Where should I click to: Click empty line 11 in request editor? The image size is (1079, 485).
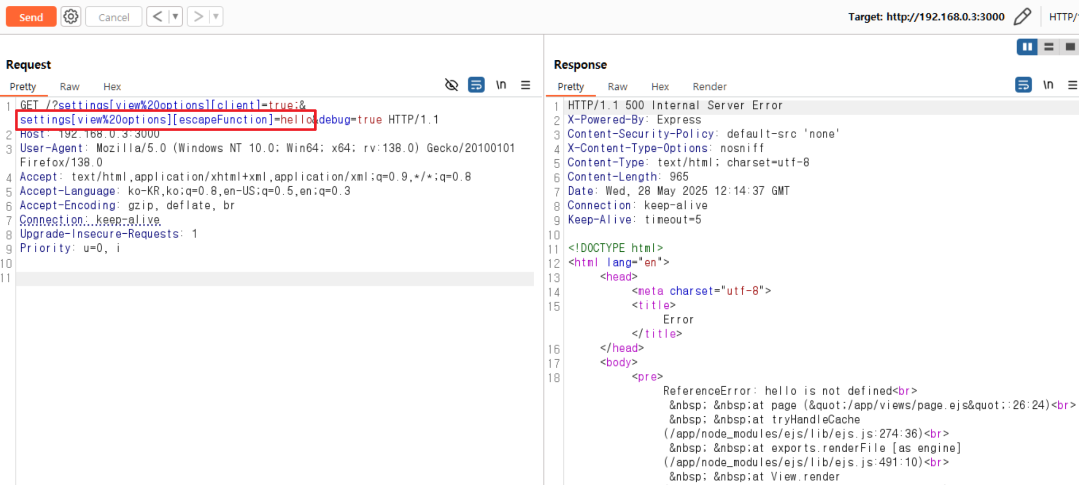click(275, 279)
